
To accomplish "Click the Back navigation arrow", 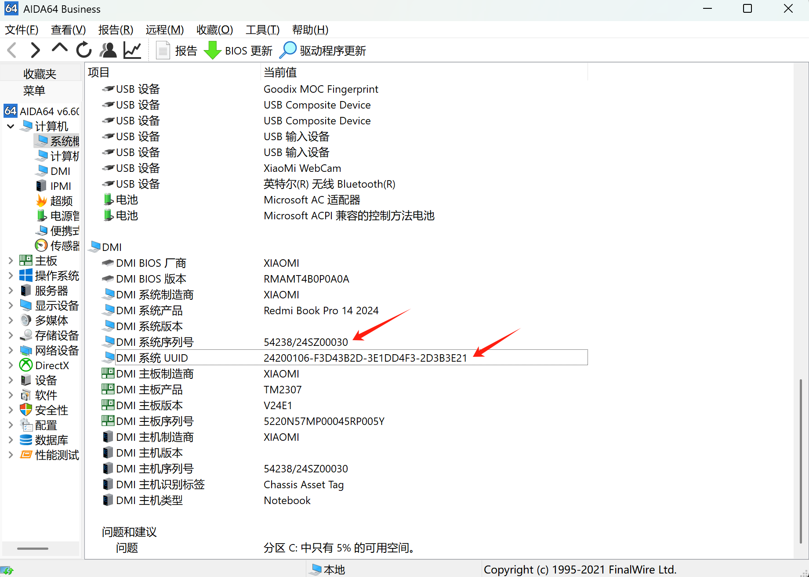I will 12,50.
